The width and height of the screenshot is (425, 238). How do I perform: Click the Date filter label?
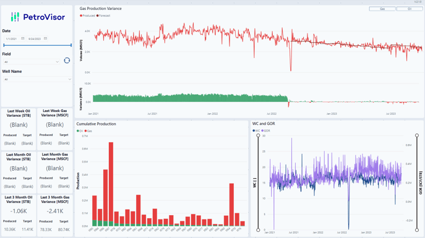click(x=7, y=31)
